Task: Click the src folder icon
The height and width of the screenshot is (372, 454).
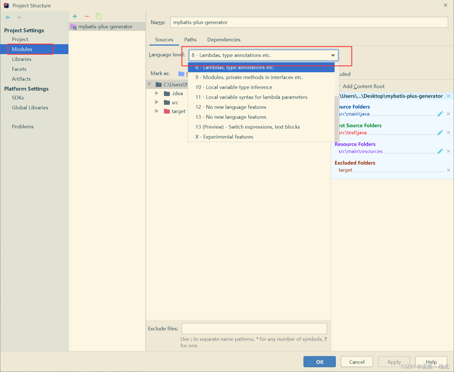Action: point(167,103)
